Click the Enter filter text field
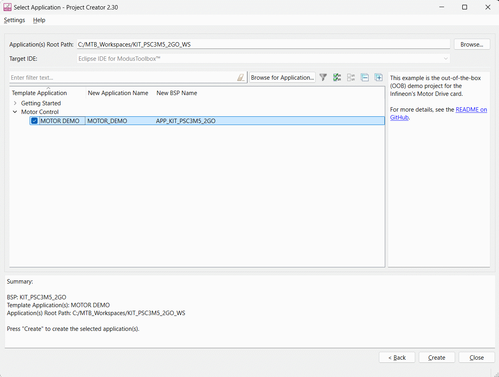Screen dimensions: 499x377 tap(122, 78)
